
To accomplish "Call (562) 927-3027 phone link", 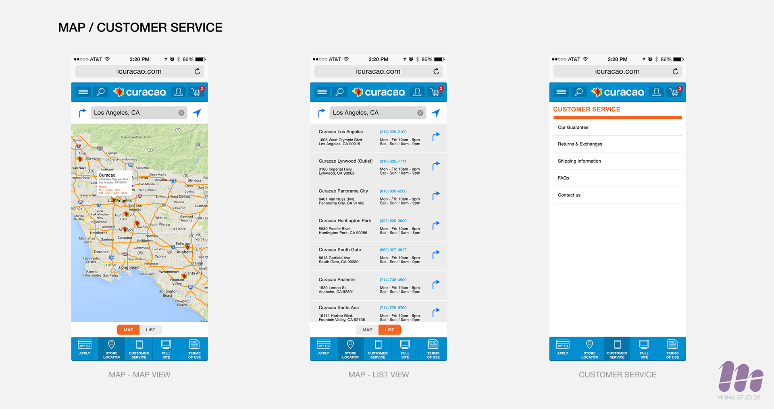I will [393, 250].
